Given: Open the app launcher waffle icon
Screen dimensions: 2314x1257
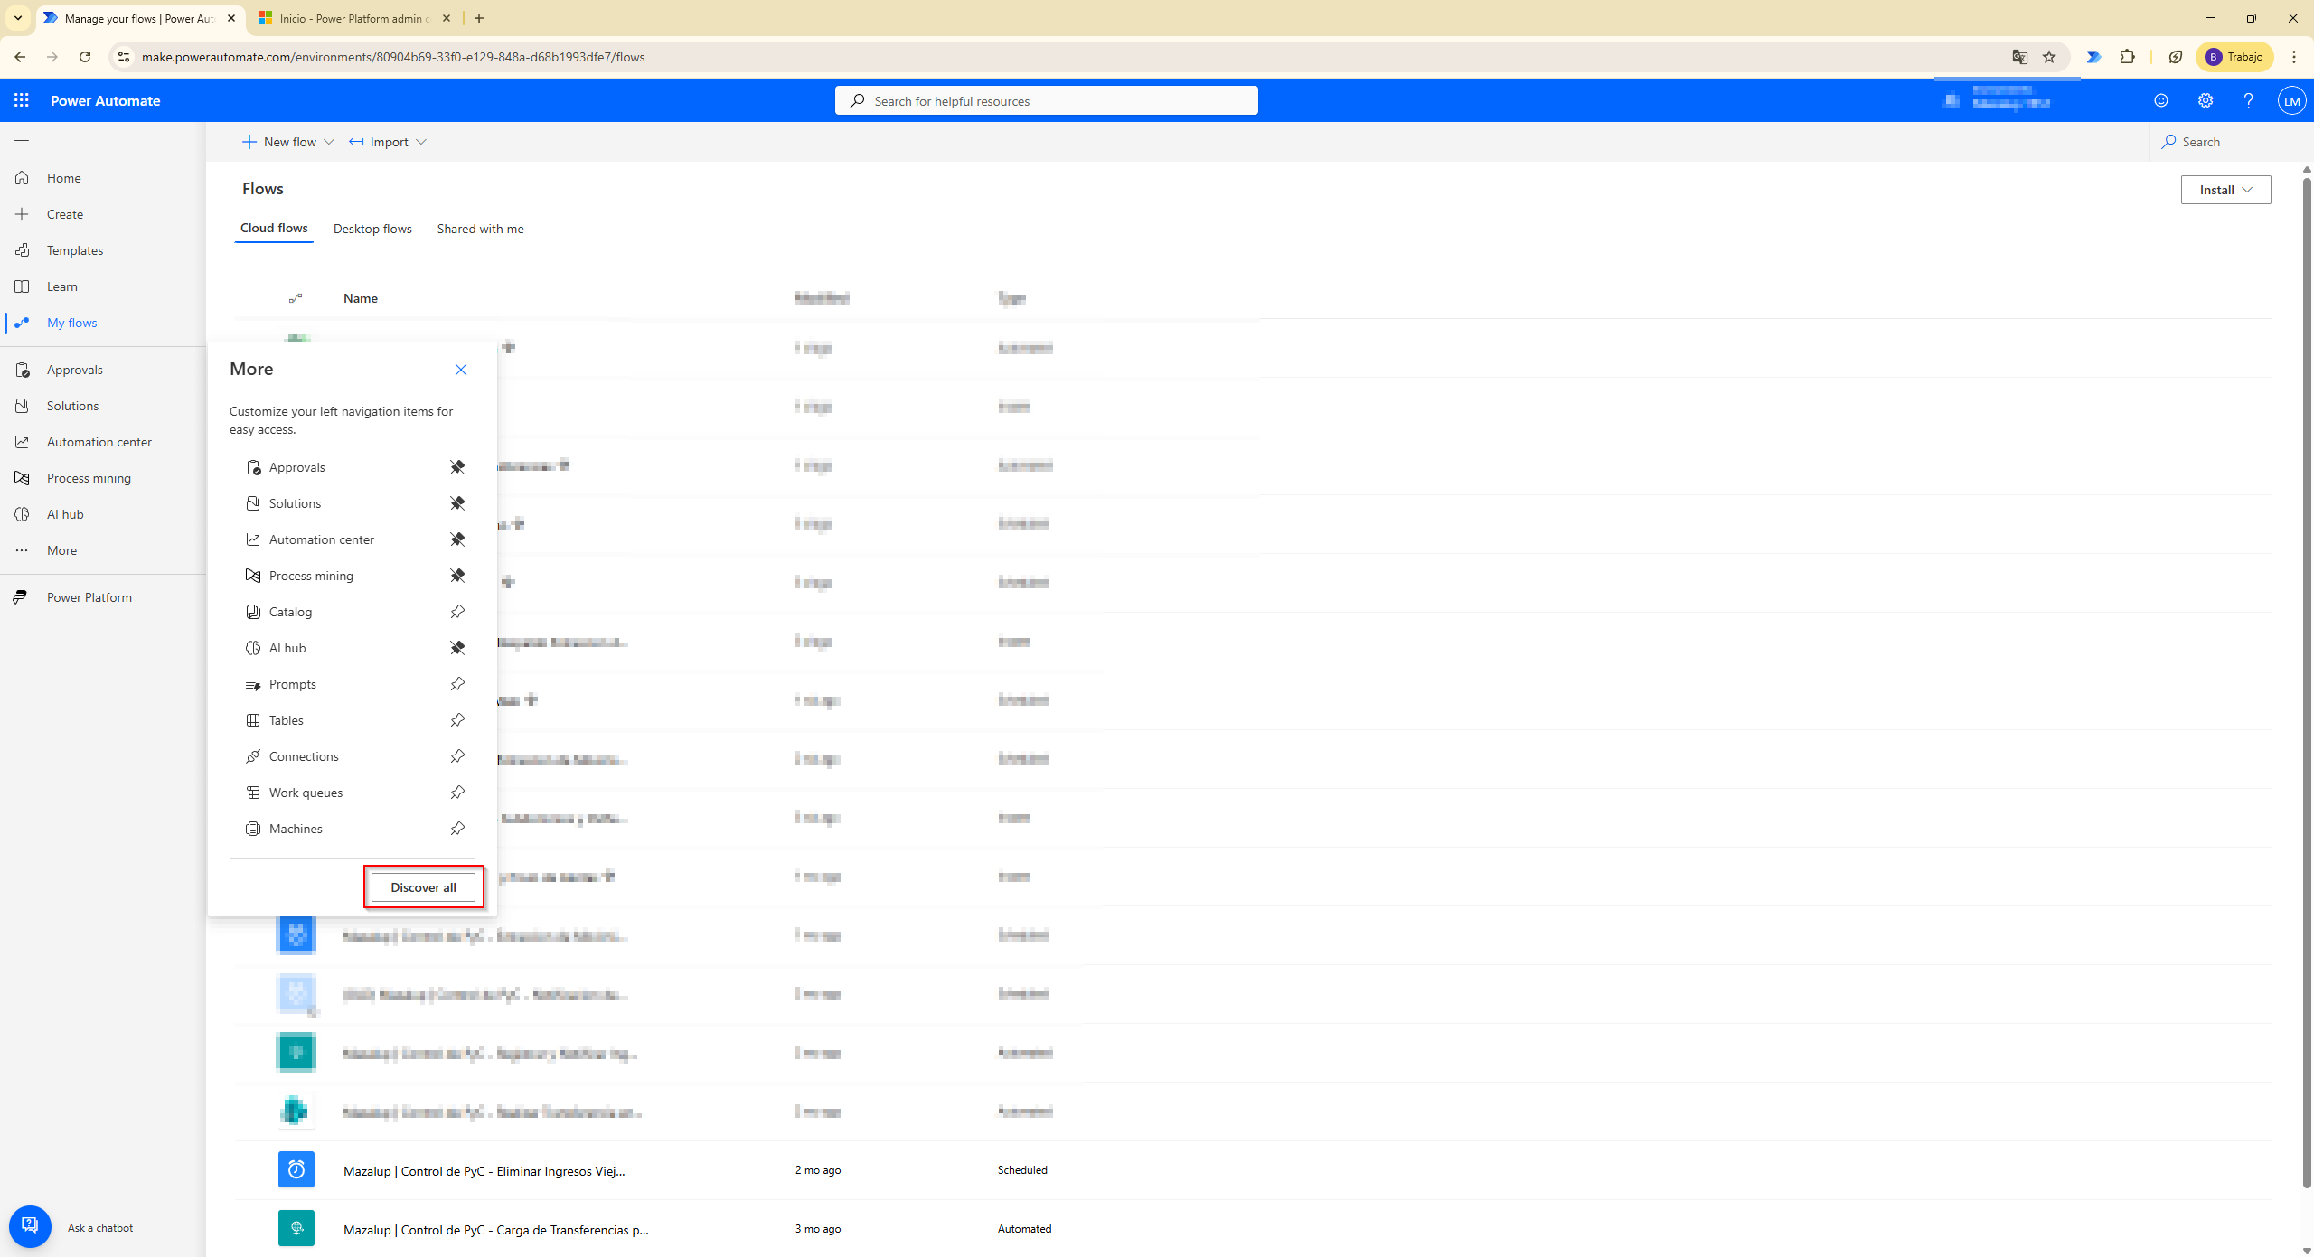Looking at the screenshot, I should [22, 100].
